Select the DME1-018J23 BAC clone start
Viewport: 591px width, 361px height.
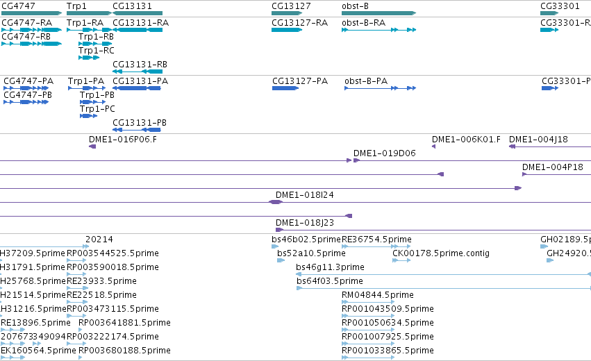[x=279, y=230]
